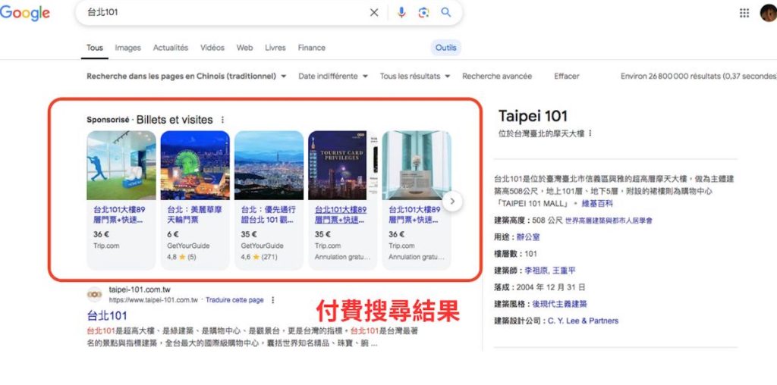Viewport: 777px width, 385px height.
Task: Click Traduire cette page link
Action: coord(234,300)
